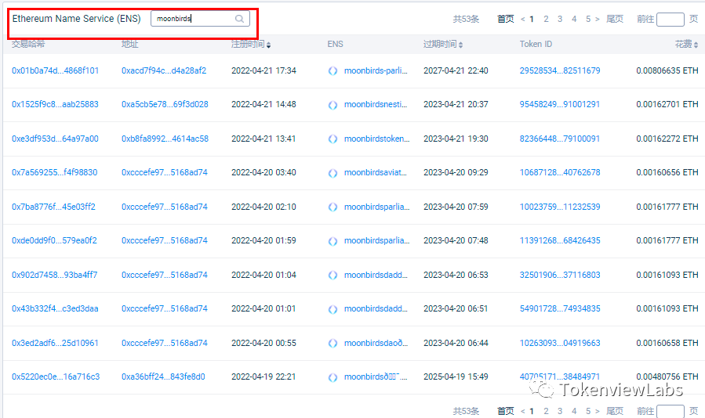Jump to first page (首页) at top

505,19
